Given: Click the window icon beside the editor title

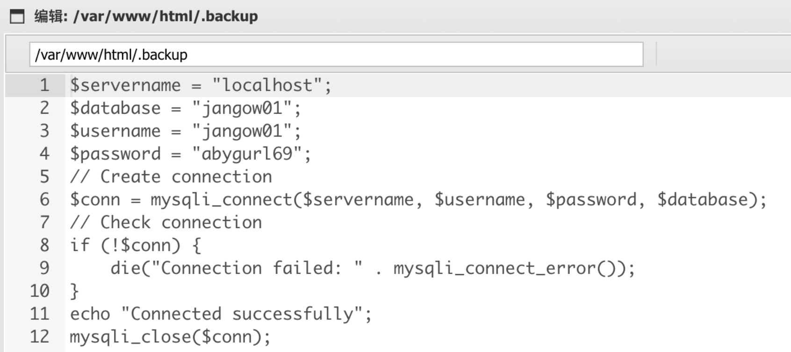Looking at the screenshot, I should tap(17, 16).
